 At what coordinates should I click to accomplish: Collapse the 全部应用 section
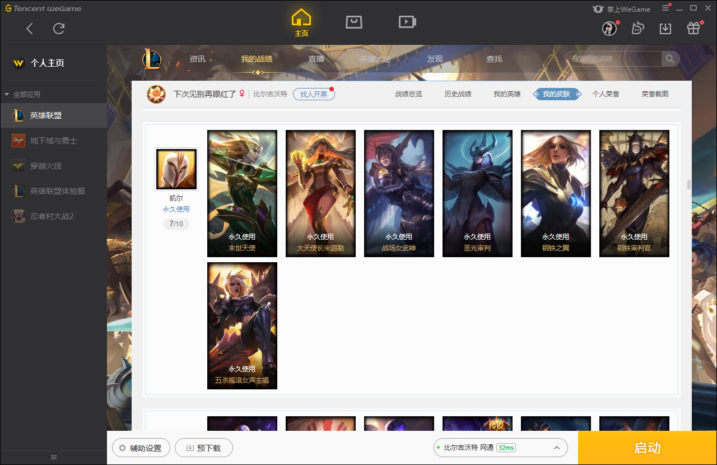tap(22, 94)
